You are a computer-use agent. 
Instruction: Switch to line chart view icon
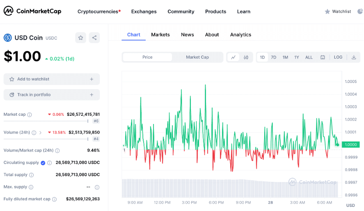click(x=233, y=57)
